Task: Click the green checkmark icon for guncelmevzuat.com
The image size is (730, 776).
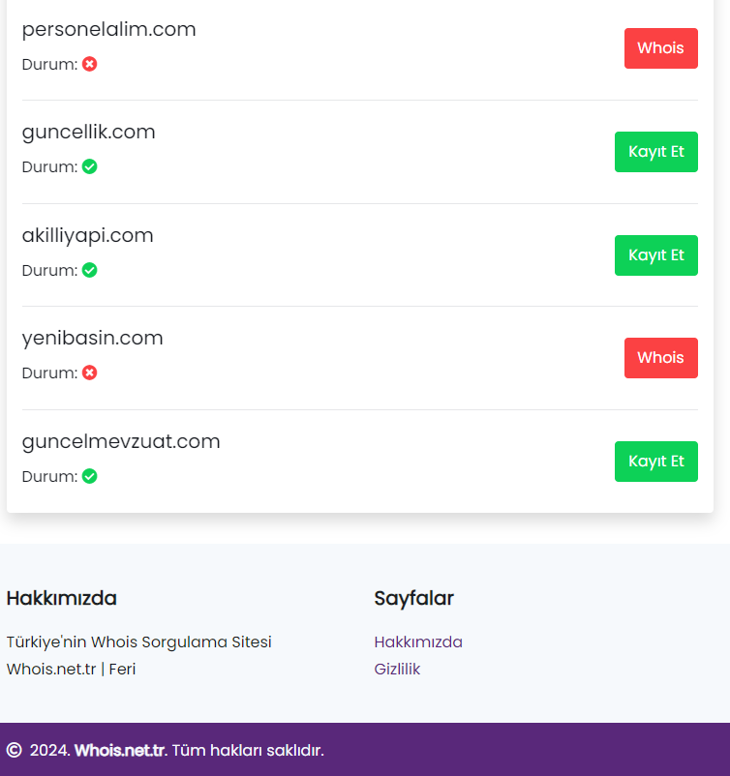Action: 90,476
